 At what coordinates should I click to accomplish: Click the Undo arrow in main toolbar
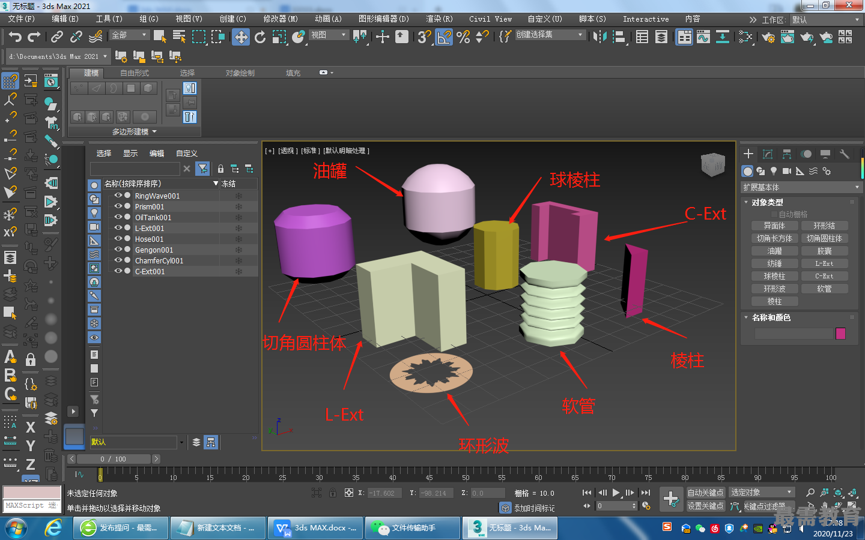pyautogui.click(x=15, y=37)
